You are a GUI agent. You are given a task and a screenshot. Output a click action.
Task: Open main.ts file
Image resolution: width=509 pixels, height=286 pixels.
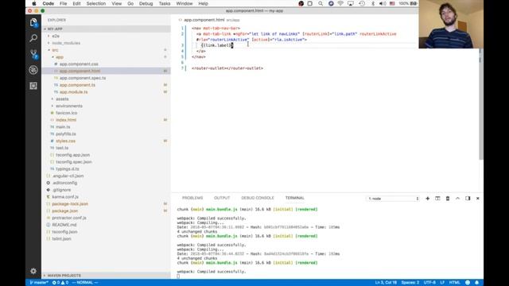tap(63, 127)
